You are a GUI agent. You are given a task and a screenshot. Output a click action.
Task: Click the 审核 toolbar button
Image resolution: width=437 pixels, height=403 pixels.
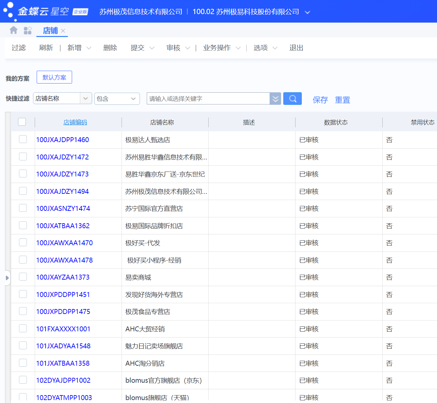(x=173, y=48)
